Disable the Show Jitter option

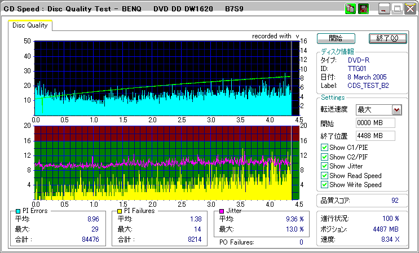pos(324,166)
